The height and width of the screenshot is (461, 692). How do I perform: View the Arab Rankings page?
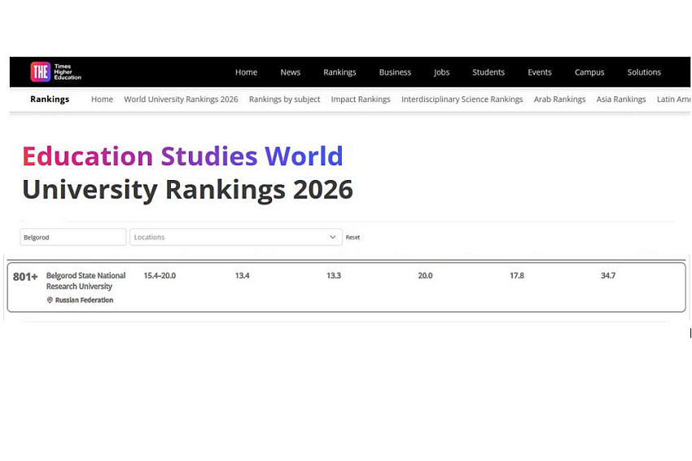(559, 99)
